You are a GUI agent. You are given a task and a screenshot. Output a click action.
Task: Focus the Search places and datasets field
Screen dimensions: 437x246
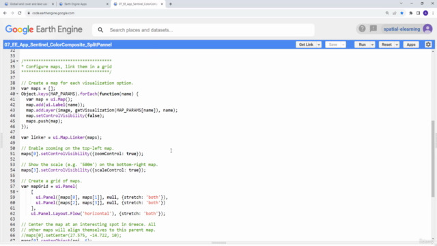[203, 30]
